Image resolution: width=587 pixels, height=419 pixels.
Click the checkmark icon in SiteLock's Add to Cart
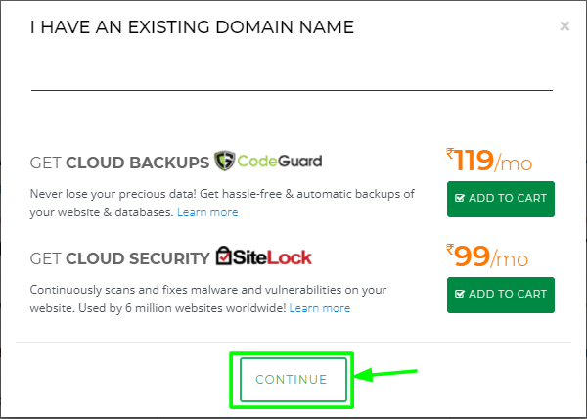460,294
